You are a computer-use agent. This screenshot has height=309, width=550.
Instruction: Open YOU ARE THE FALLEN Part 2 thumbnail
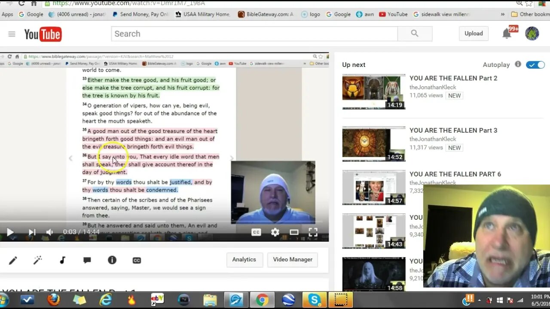click(x=374, y=91)
